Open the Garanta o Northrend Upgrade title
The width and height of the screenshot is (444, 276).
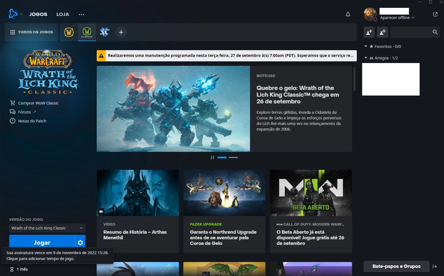pyautogui.click(x=223, y=238)
